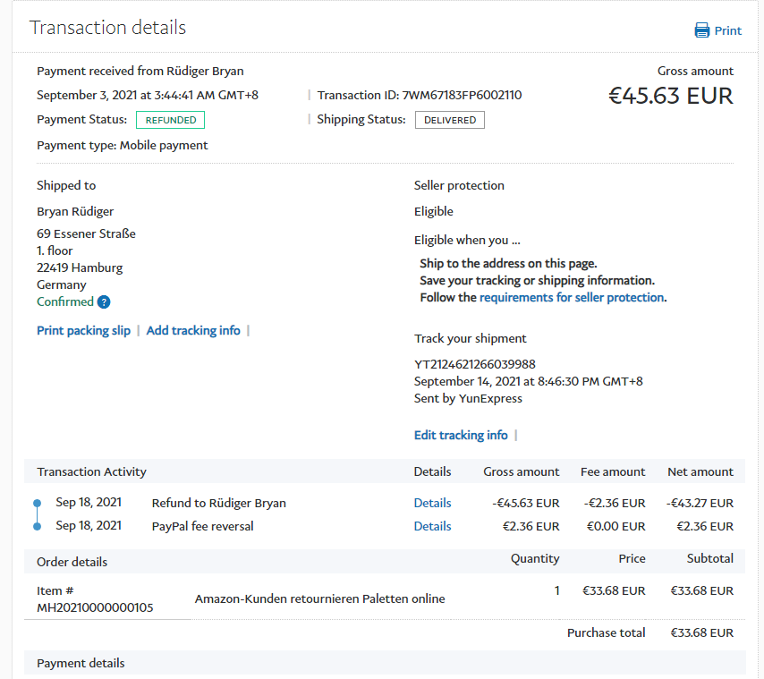Screen dimensions: 764x679
Task: Click the Payment details section header
Action: click(81, 663)
